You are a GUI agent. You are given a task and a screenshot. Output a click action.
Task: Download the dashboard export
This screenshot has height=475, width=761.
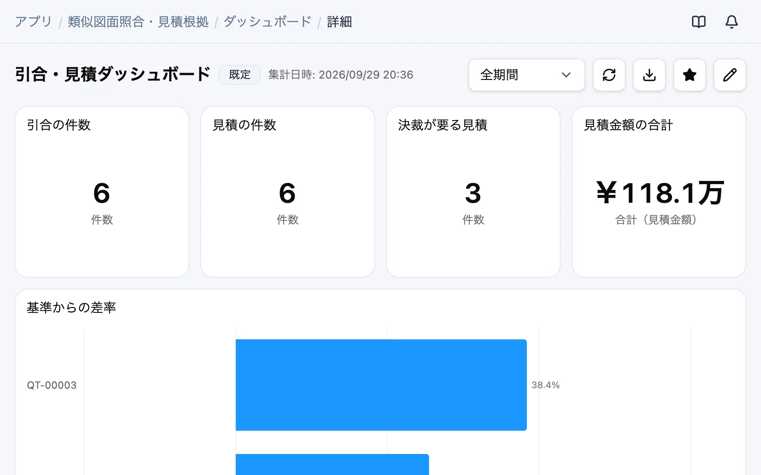649,75
